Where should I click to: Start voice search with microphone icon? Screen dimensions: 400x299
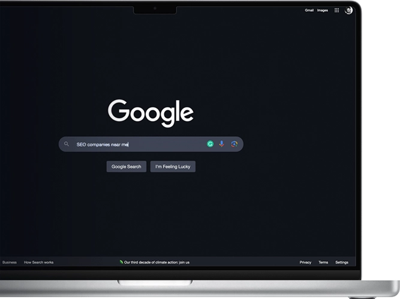[222, 144]
